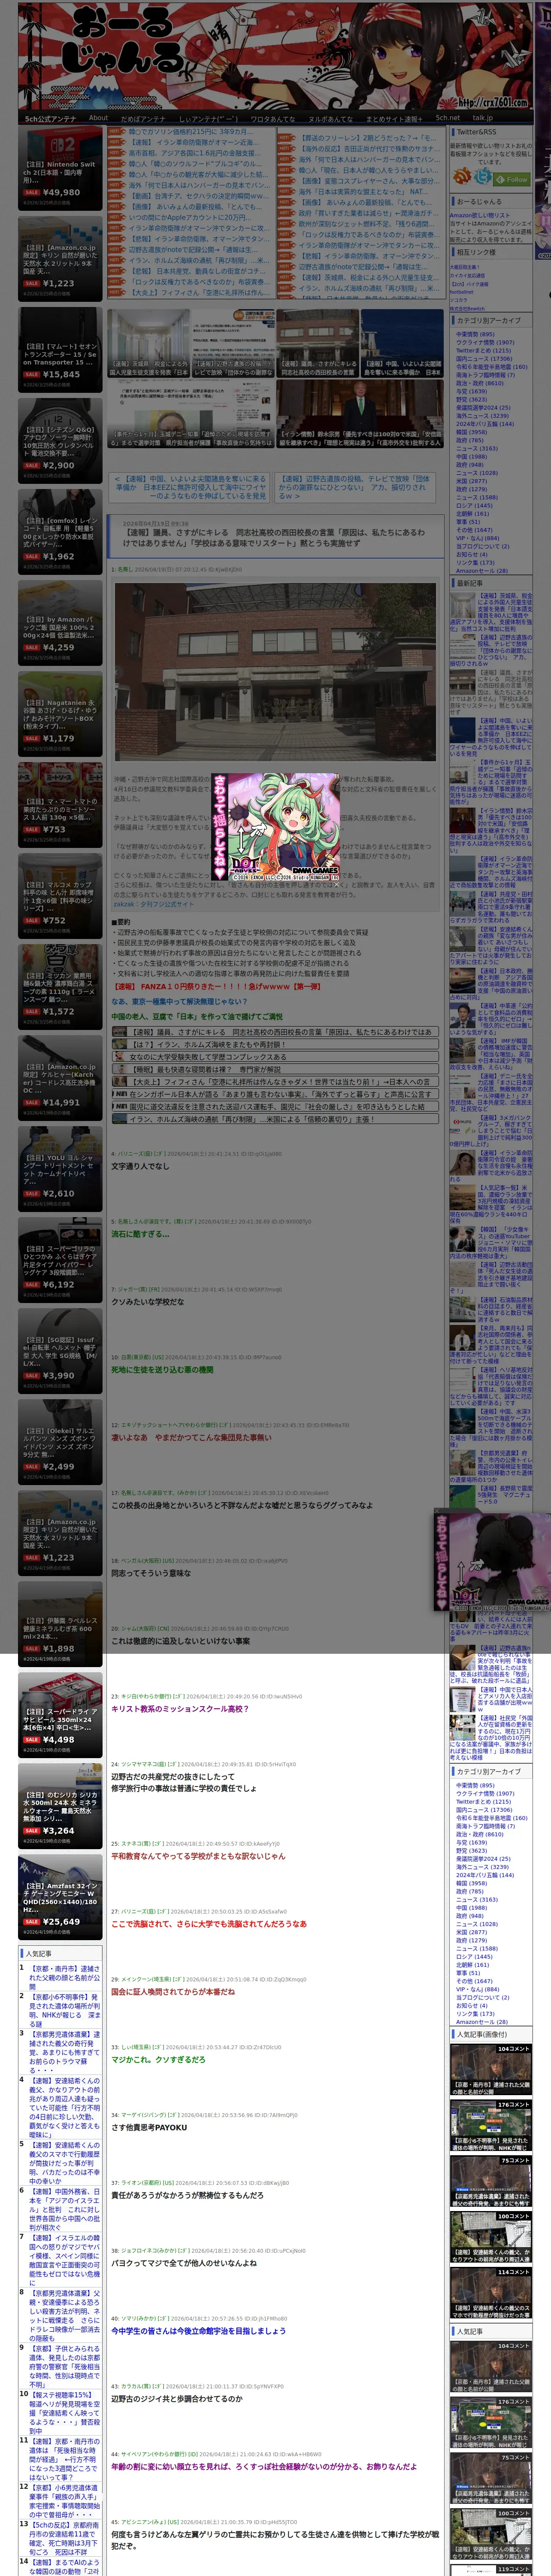551x2576 pixels.
Task: Select the だめぽアンテナ nav item
Action: click(143, 118)
